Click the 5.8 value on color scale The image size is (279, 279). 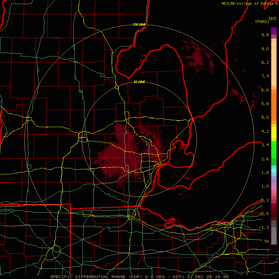coord(265,104)
